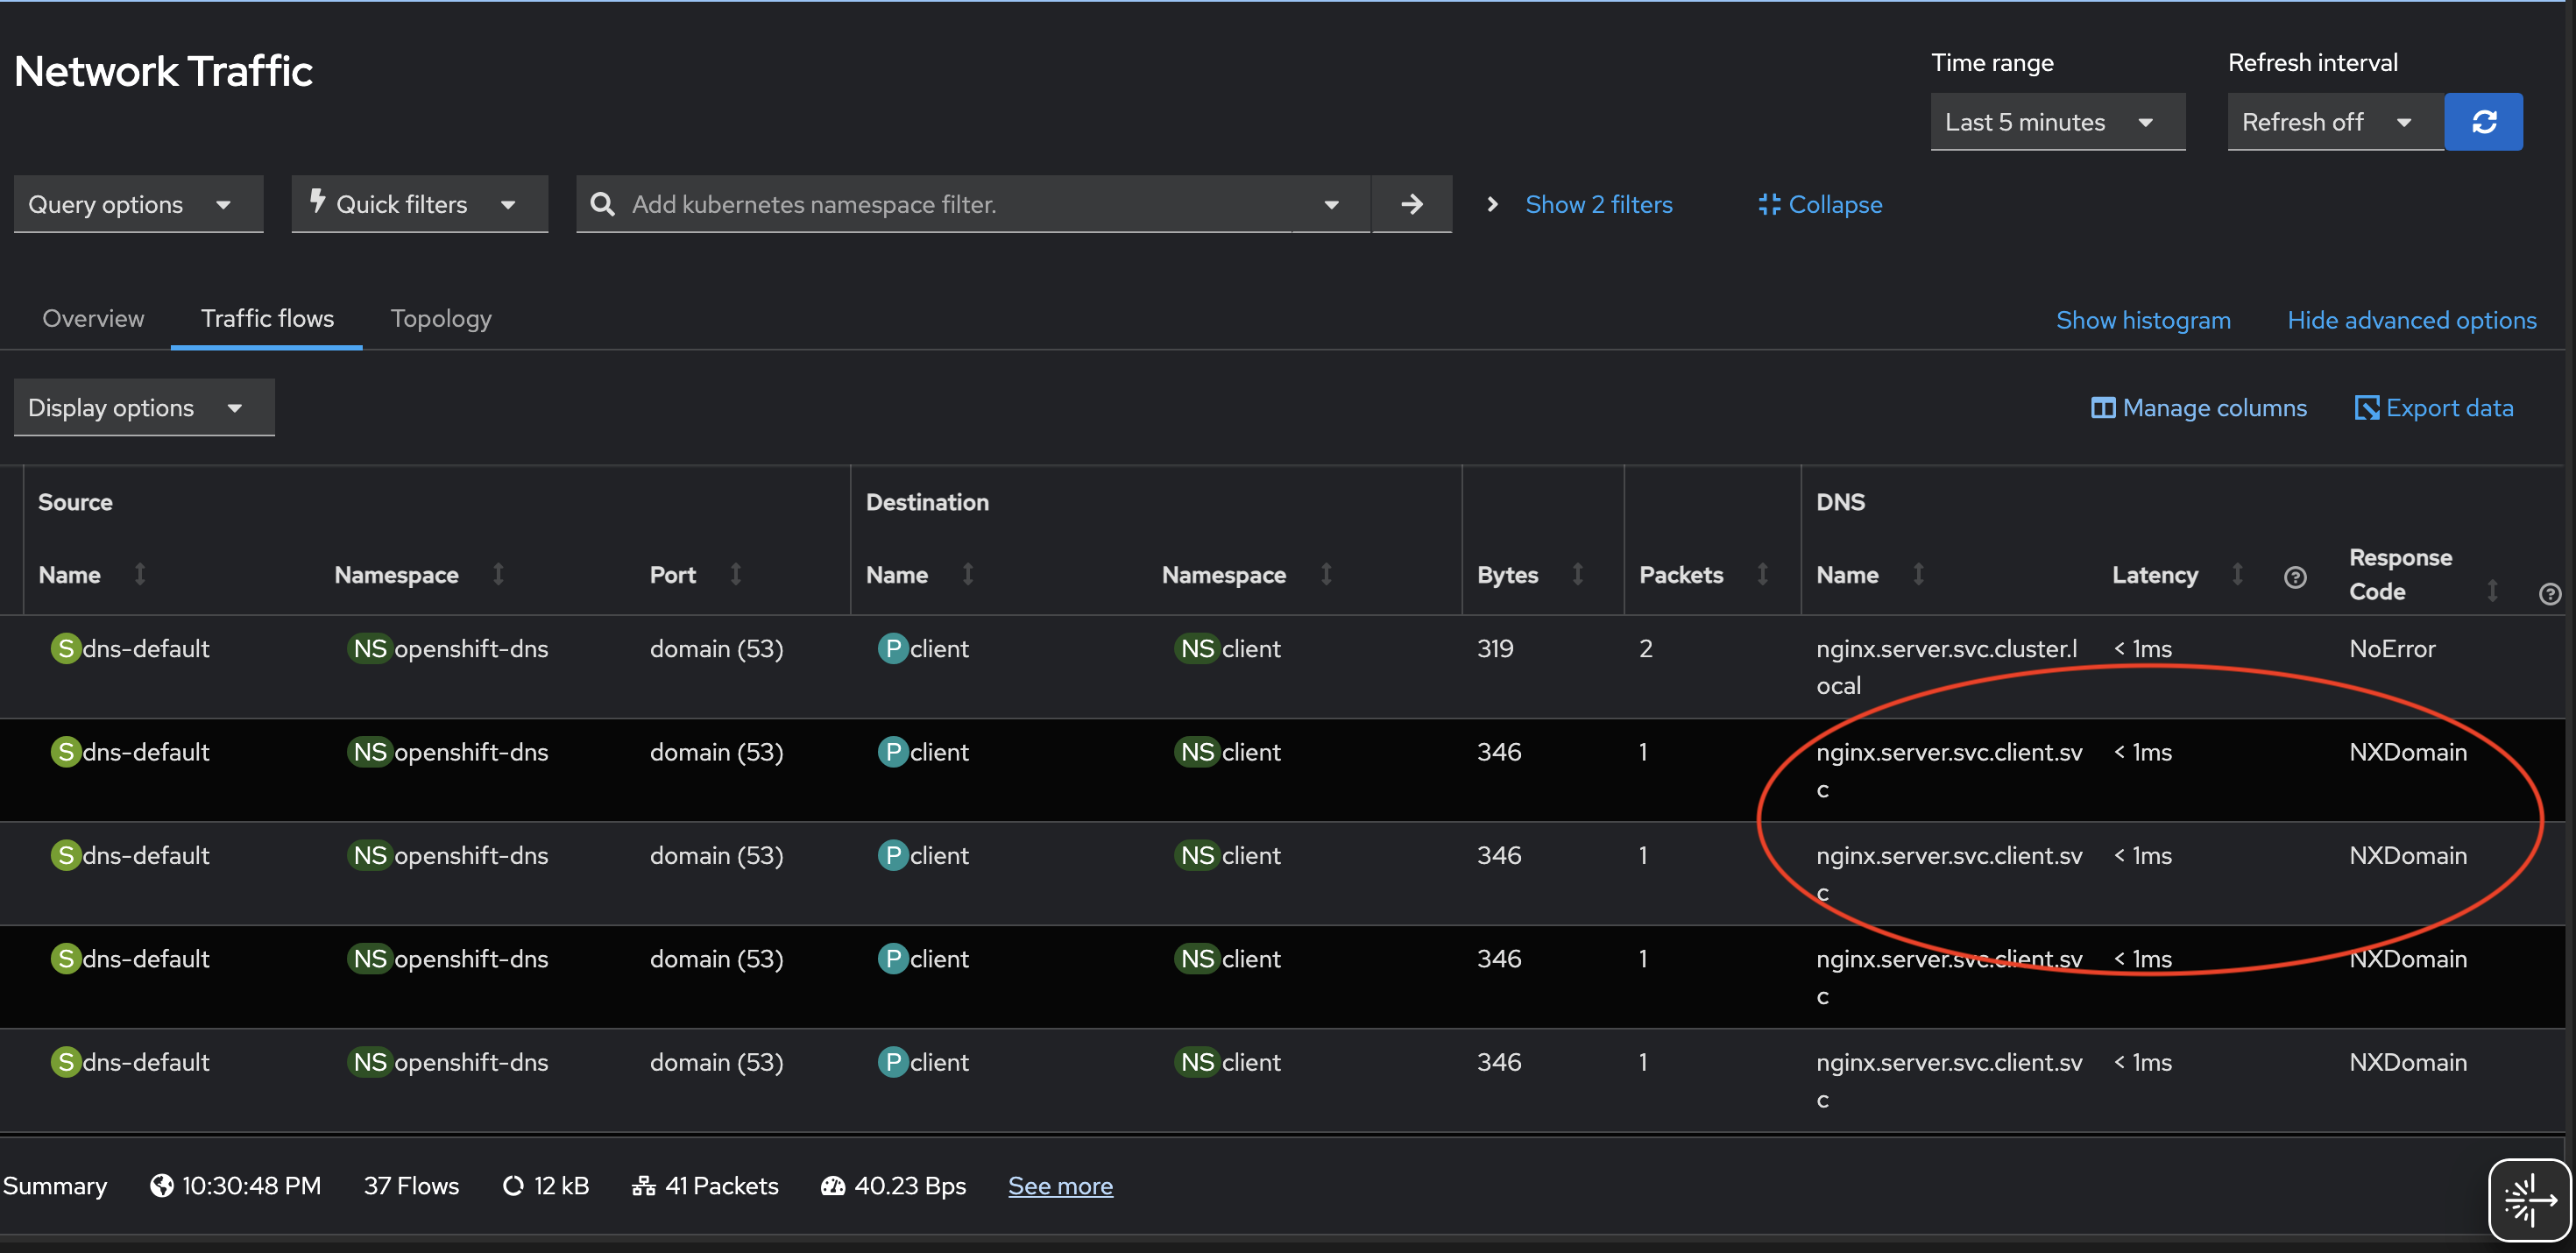
Task: Click the Manage columns icon
Action: point(2103,407)
